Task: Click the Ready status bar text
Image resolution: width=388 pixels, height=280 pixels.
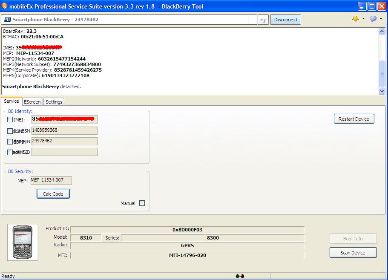Action: click(x=8, y=276)
